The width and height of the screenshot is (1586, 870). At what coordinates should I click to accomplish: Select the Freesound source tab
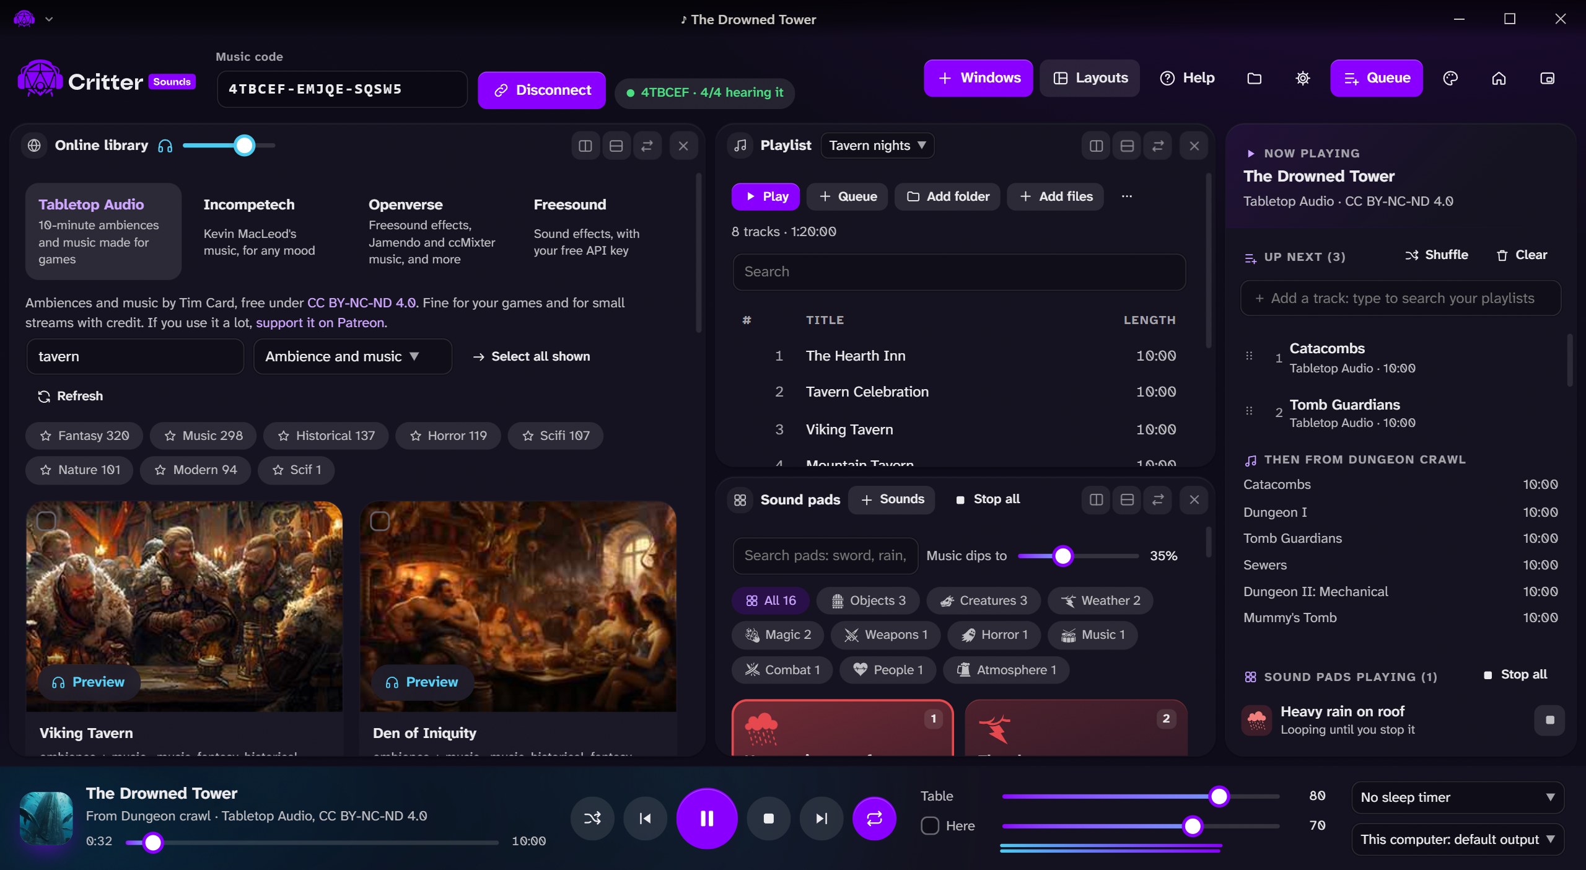(x=598, y=231)
